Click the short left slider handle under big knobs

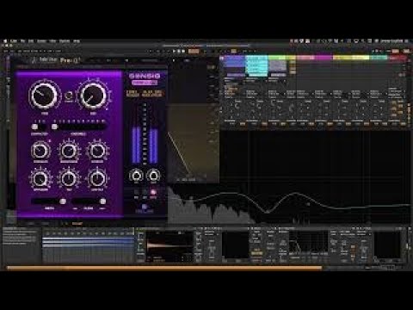[35, 127]
